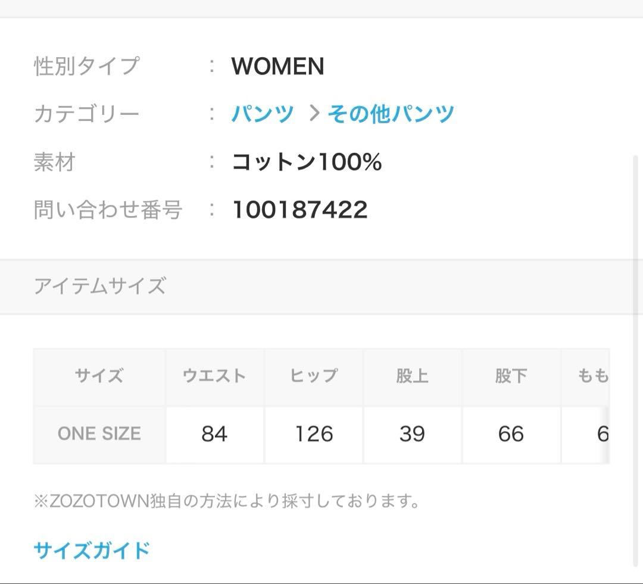
Task: Open the その他パンツ subcategory link
Action: pos(391,114)
